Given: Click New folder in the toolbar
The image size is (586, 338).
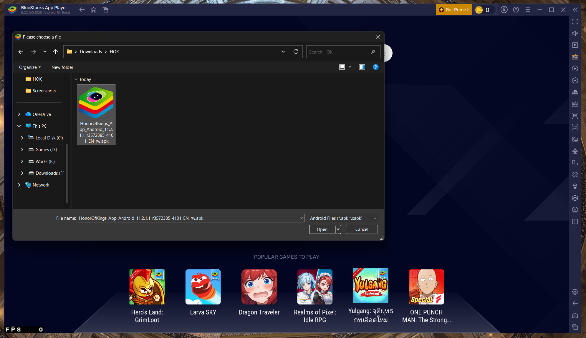Looking at the screenshot, I should coord(62,67).
